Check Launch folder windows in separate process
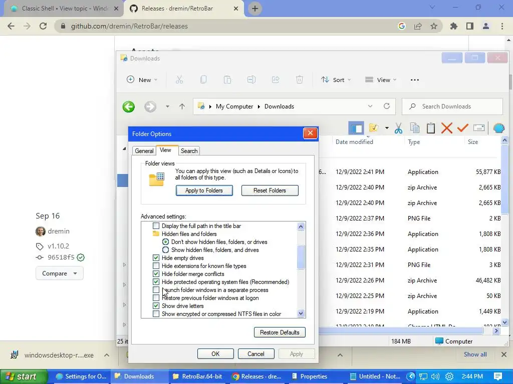The image size is (513, 384). pos(156,290)
